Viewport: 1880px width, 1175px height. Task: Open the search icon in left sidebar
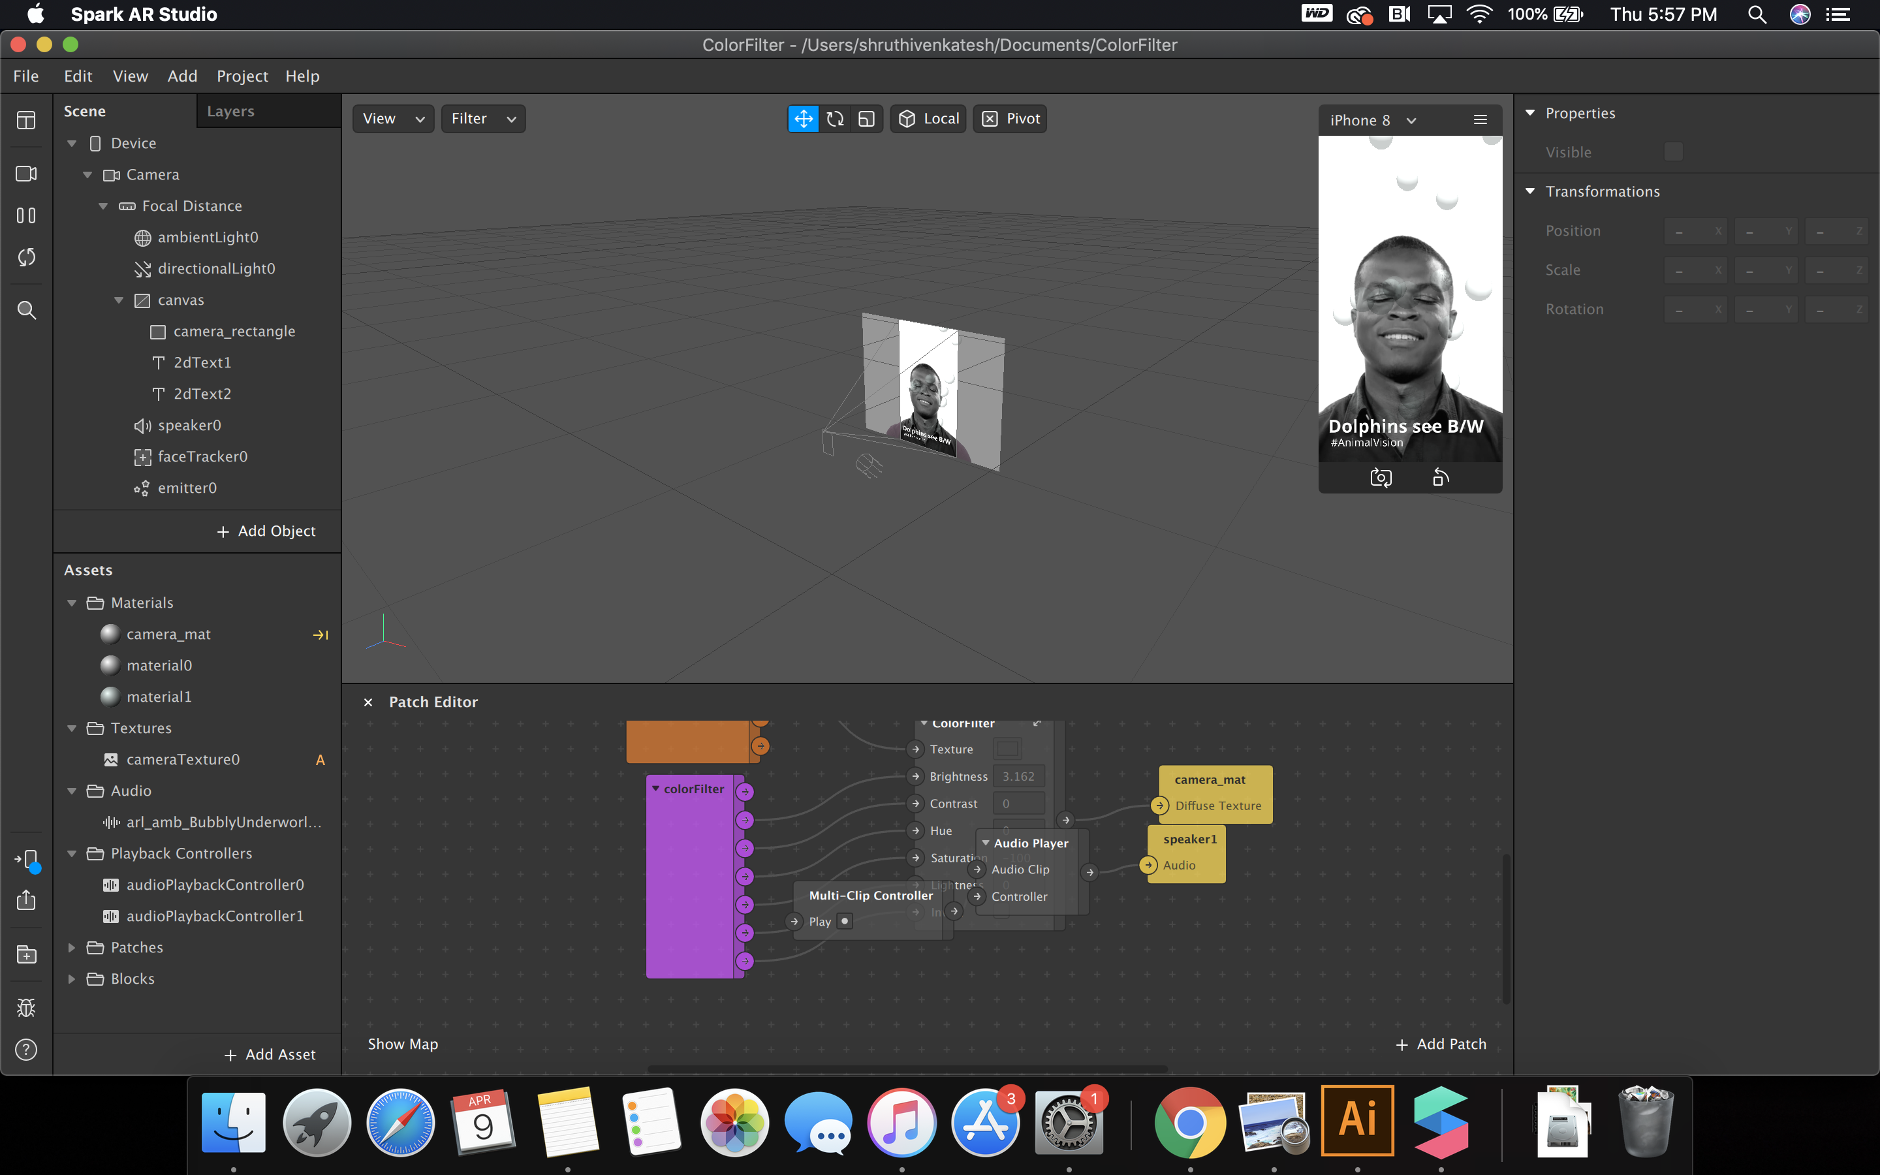pos(26,310)
